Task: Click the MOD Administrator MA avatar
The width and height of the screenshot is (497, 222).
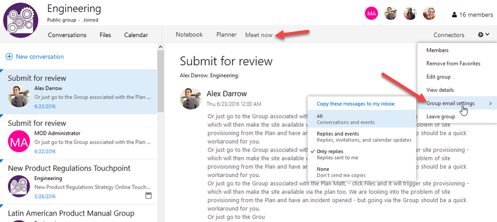Action: point(19,141)
